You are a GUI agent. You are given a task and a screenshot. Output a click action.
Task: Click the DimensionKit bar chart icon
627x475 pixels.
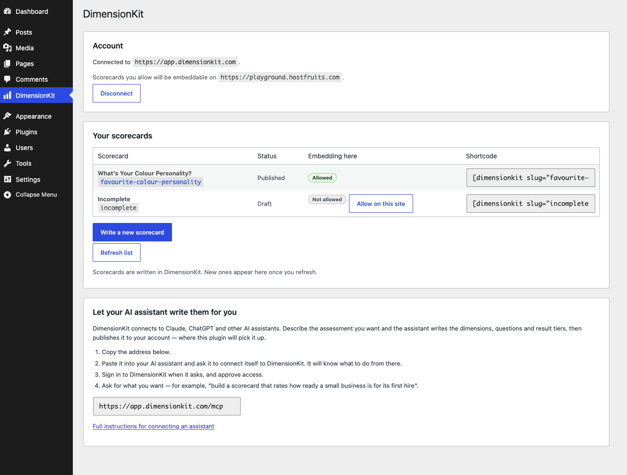7,95
